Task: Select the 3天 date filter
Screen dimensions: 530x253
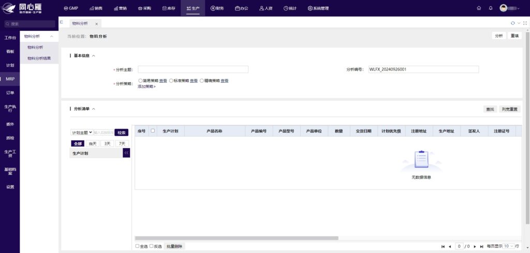Action: tap(107, 144)
